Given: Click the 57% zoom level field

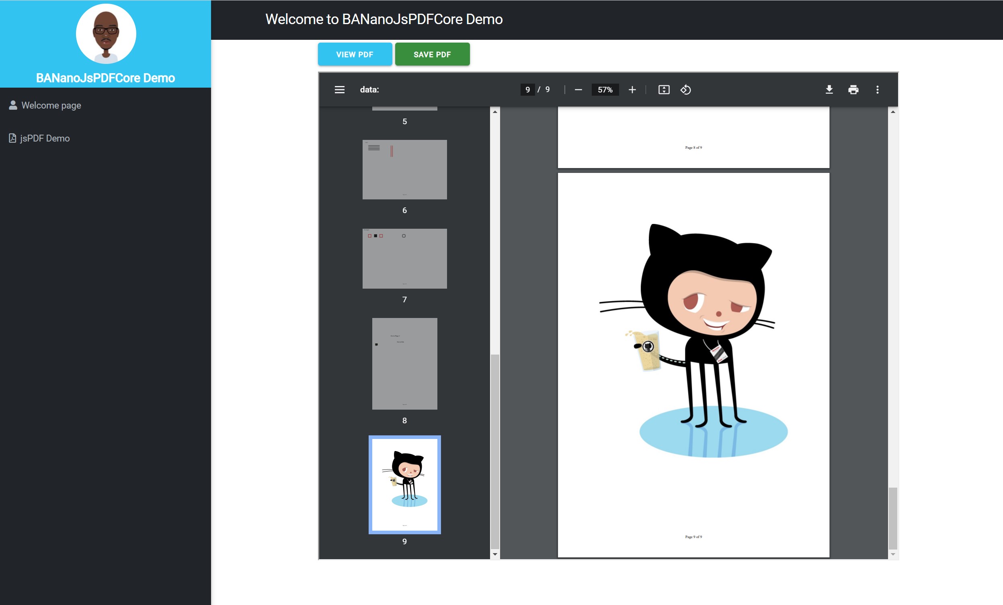Looking at the screenshot, I should tap(605, 90).
